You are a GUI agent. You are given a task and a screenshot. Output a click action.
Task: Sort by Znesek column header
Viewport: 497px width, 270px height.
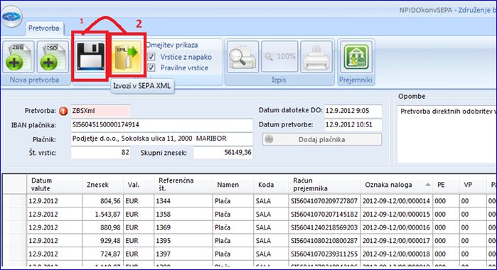point(102,185)
